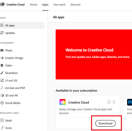Image resolution: width=132 pixels, height=131 pixels.
Task: Click the mobile device icon on Creative Cloud card
Action: click(x=114, y=102)
